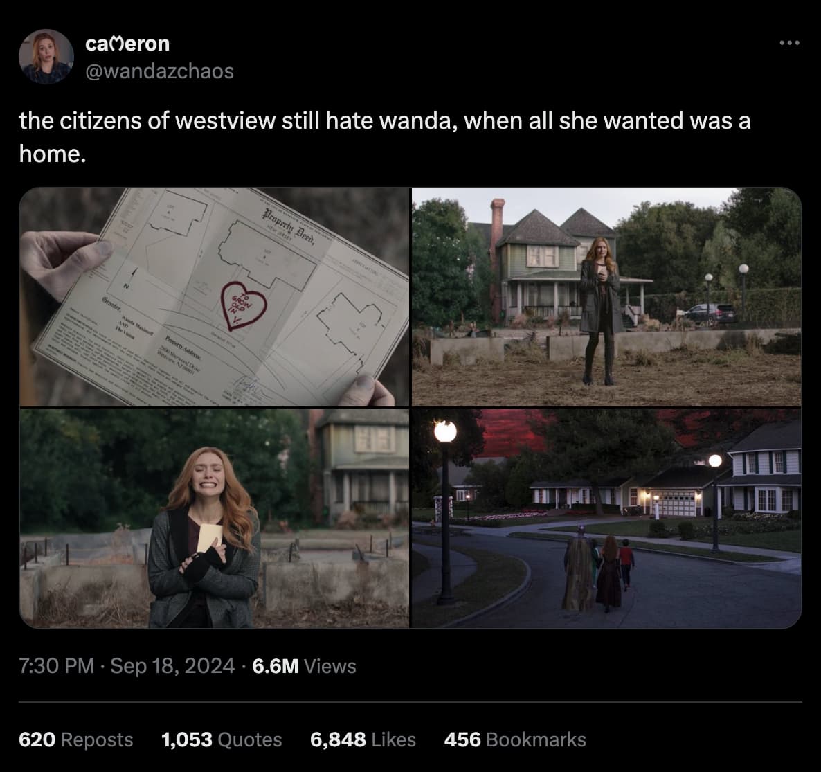821x772 pixels.
Task: Click the parked car beside the green house
Action: (711, 313)
